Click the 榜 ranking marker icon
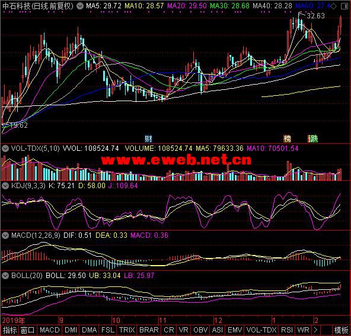 [287, 139]
